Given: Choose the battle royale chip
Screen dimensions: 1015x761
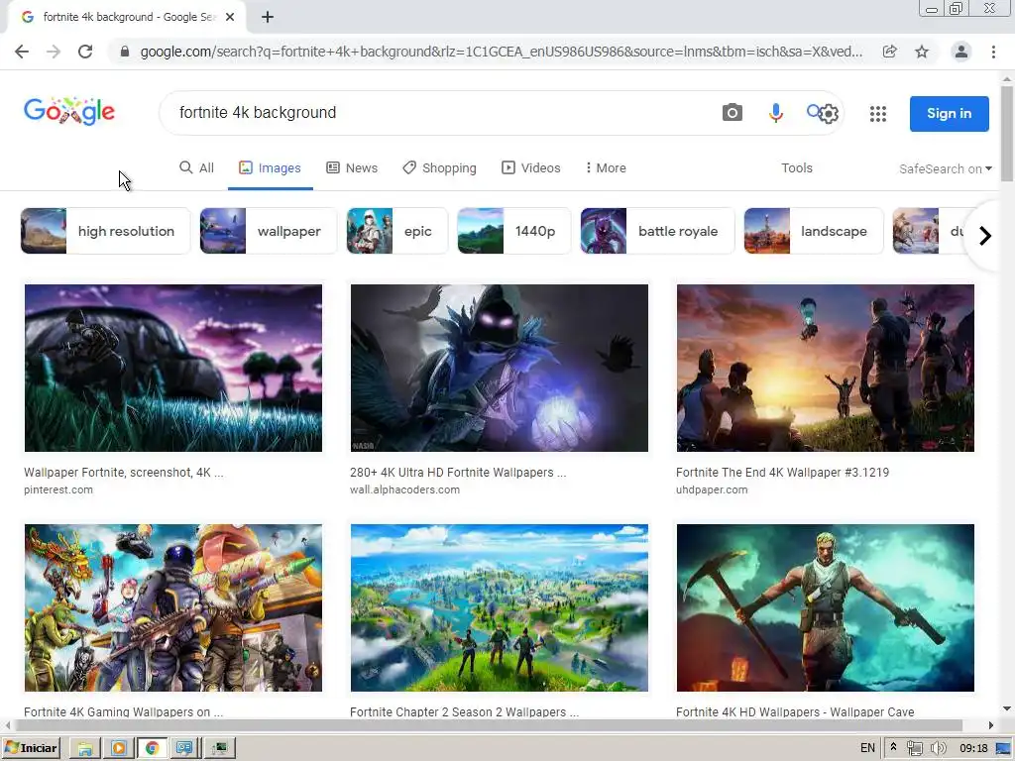Looking at the screenshot, I should point(657,231).
